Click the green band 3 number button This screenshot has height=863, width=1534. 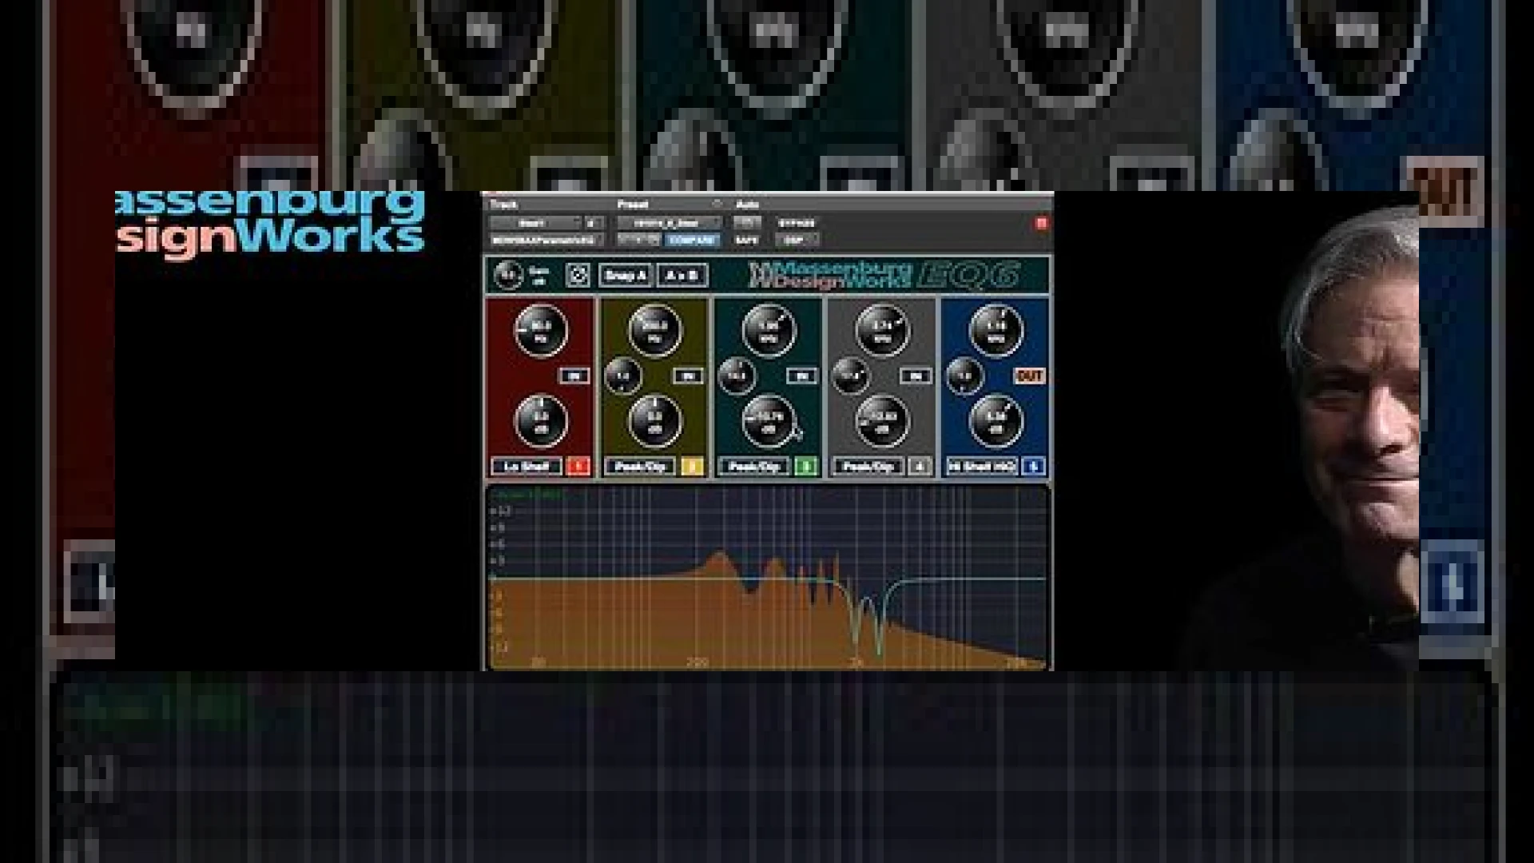806,467
